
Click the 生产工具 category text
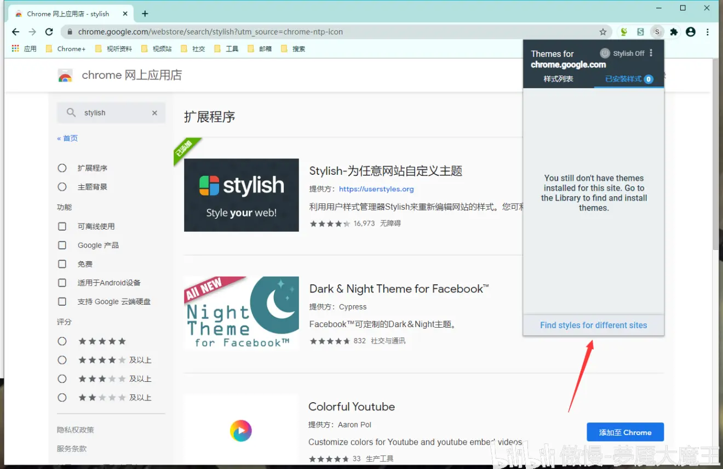pyautogui.click(x=380, y=459)
